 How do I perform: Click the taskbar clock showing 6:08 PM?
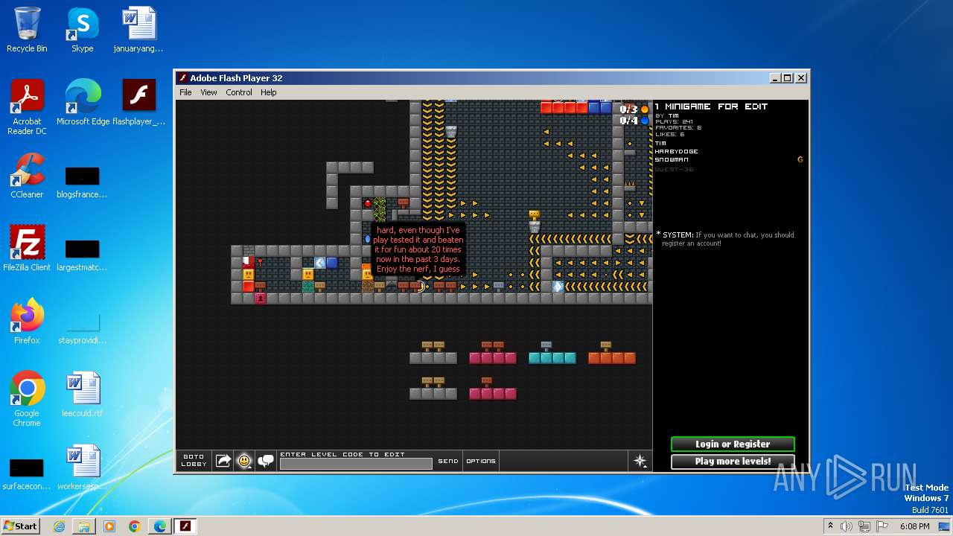(914, 526)
